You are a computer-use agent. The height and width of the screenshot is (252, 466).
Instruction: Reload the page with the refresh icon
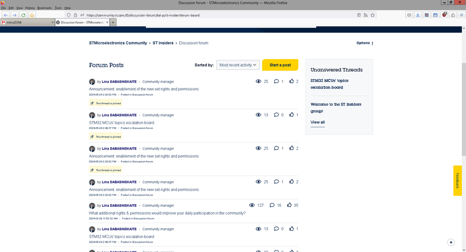coord(23,15)
